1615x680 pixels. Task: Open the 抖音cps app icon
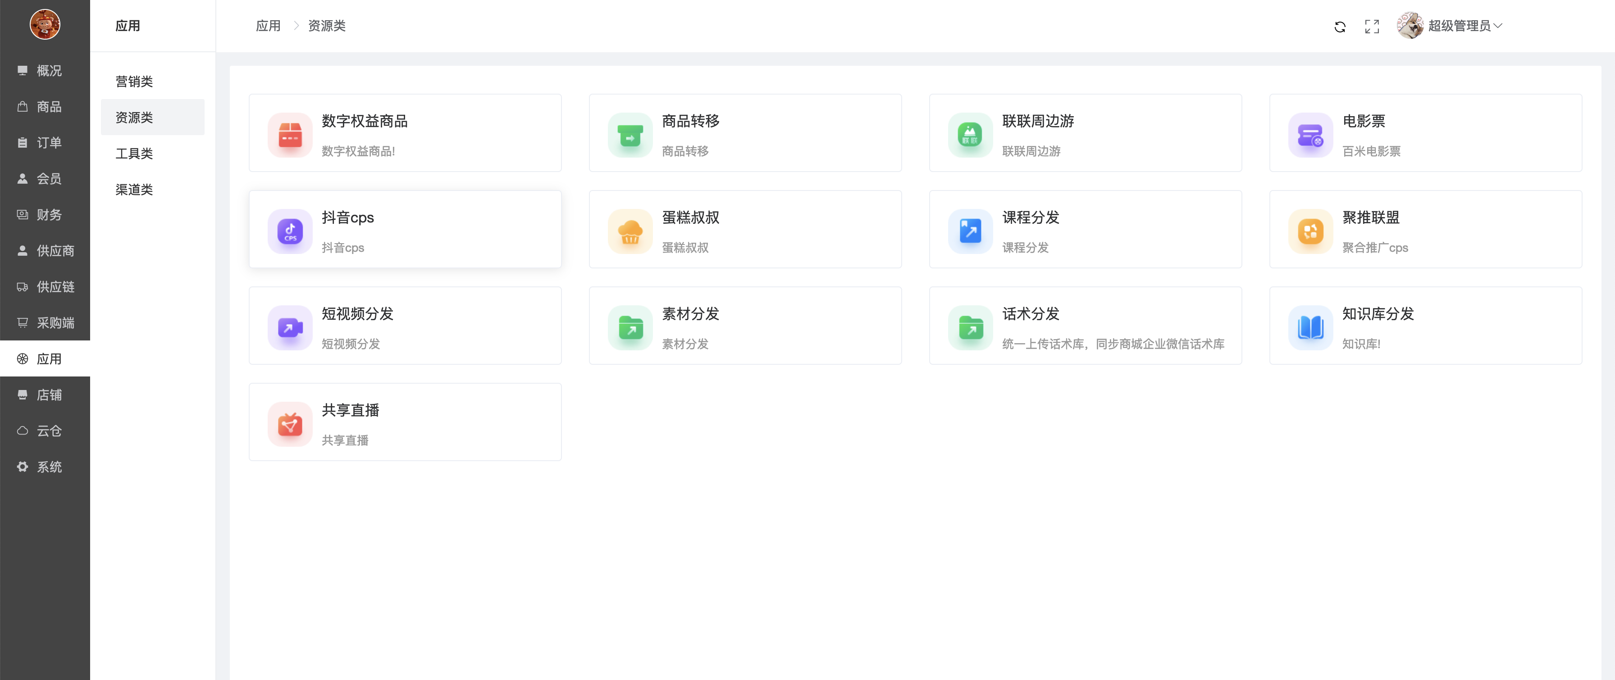[290, 231]
